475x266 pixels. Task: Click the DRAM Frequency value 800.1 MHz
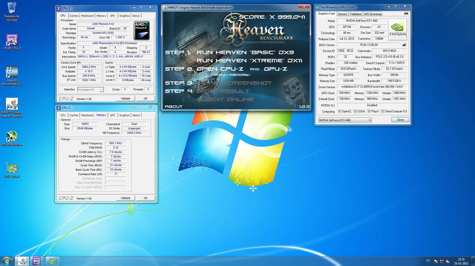tap(115, 143)
